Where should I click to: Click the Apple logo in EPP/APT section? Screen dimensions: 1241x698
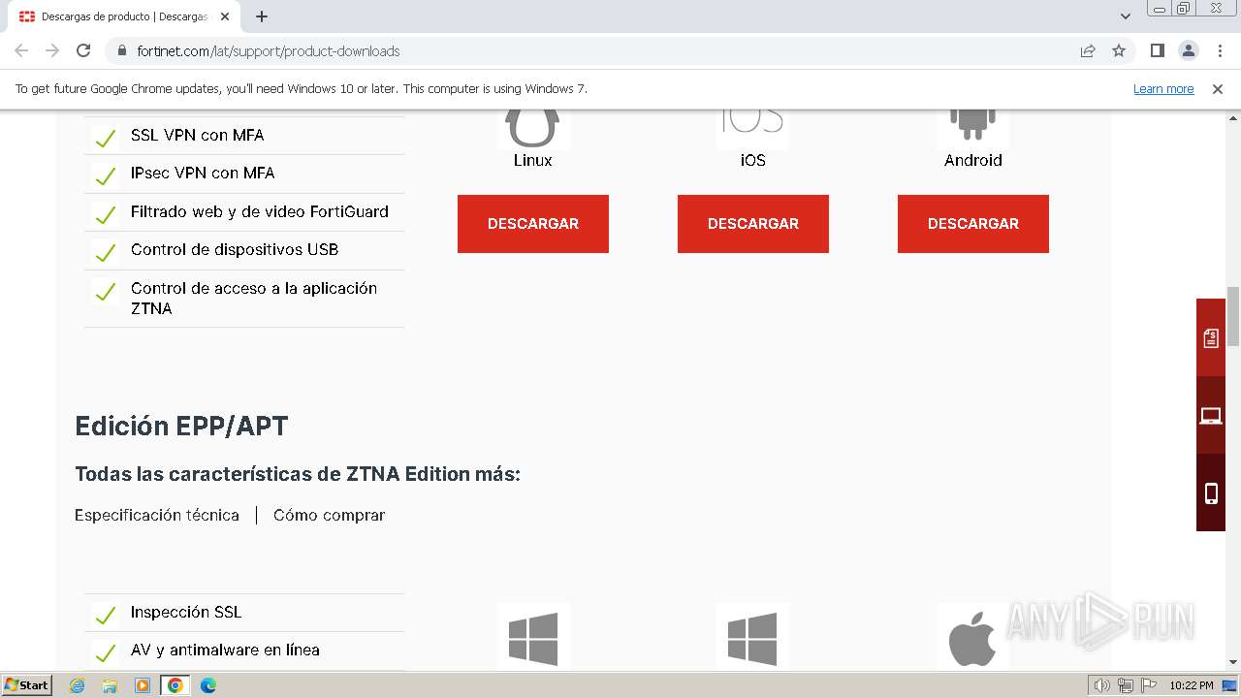pos(972,638)
